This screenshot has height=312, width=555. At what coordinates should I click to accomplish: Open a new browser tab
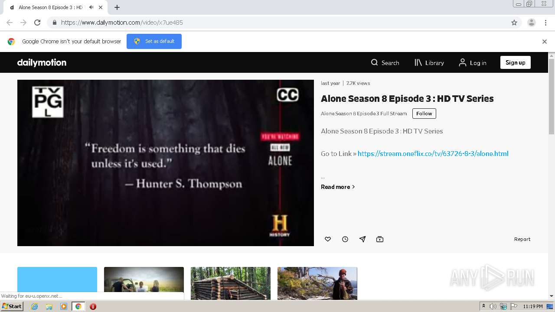pyautogui.click(x=117, y=7)
